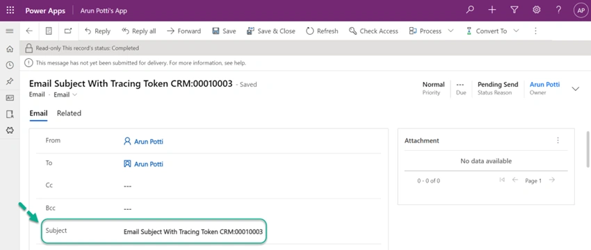Click the Process button

click(426, 31)
